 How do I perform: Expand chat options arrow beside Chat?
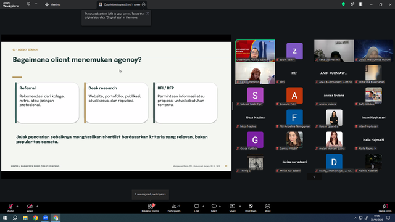tap(203, 206)
